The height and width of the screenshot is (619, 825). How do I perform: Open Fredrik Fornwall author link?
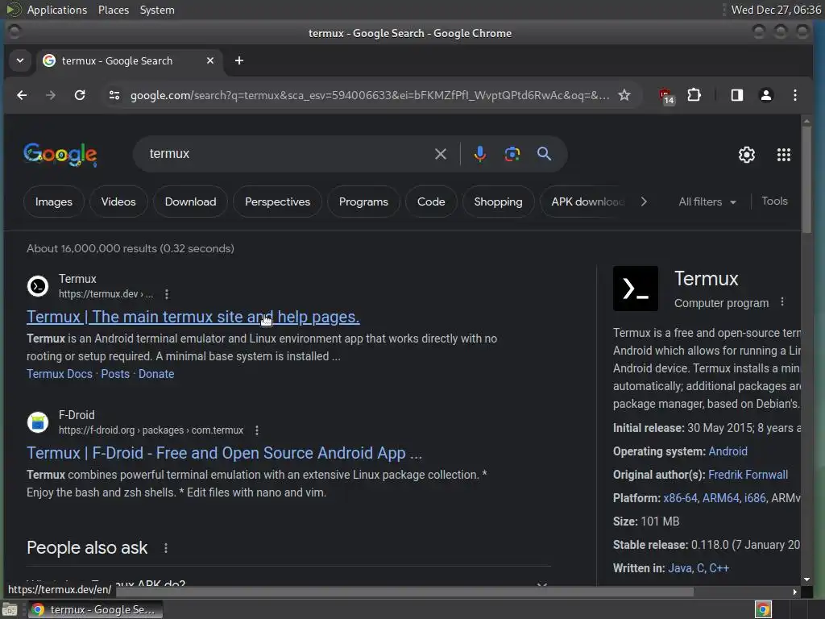pyautogui.click(x=748, y=475)
